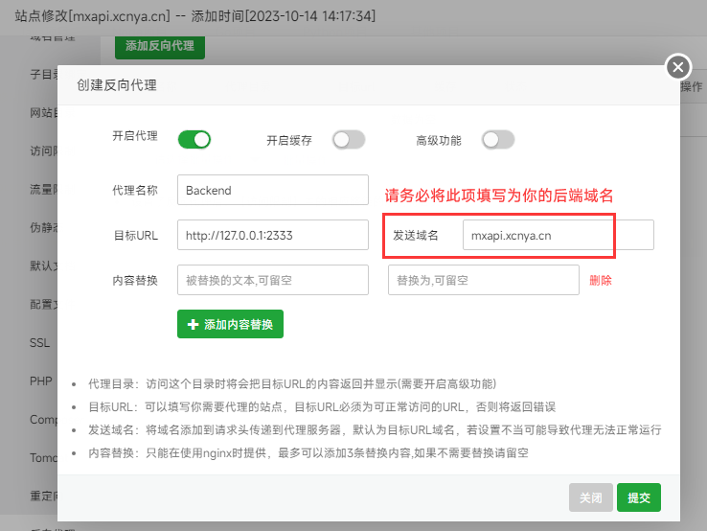This screenshot has height=531, width=707.
Task: Go to the 重定向 sidebar item
Action: (x=42, y=496)
